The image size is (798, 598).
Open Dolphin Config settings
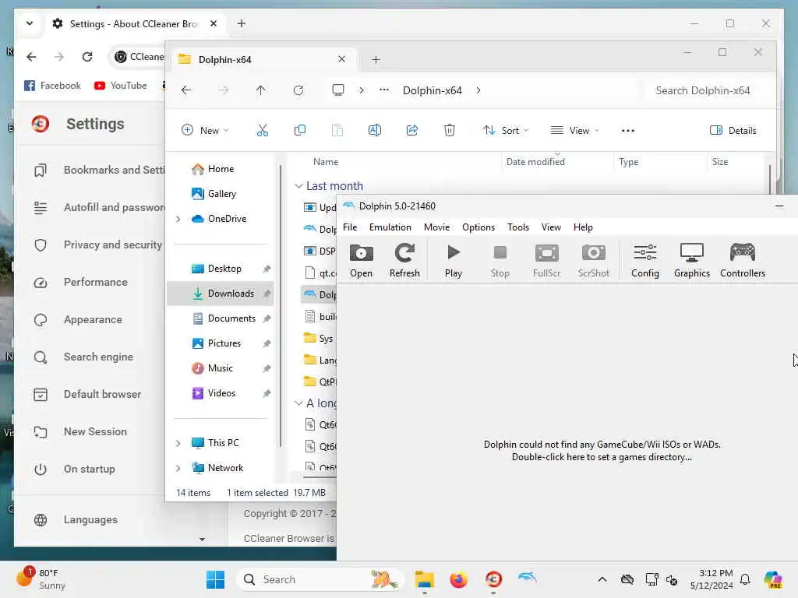644,260
